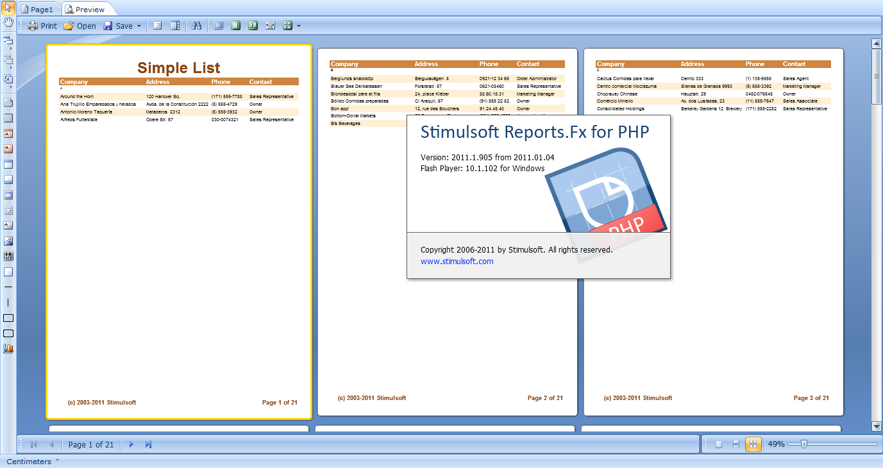
Task: Click 'Around the Horn' company cell
Action: (x=77, y=96)
